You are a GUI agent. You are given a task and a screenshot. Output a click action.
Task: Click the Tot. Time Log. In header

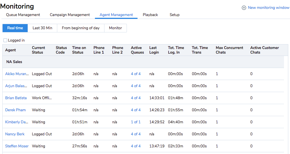176,50
